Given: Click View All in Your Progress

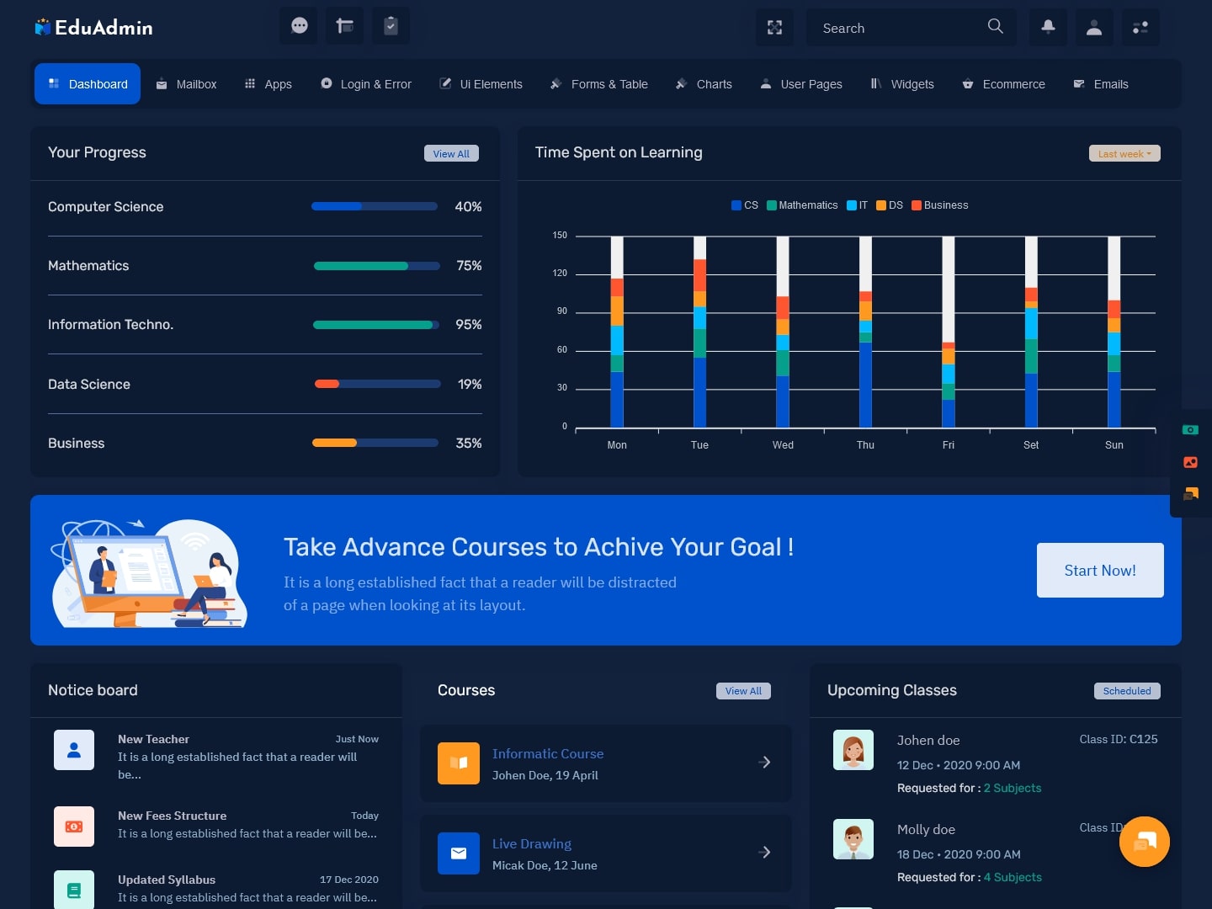Looking at the screenshot, I should [x=451, y=153].
